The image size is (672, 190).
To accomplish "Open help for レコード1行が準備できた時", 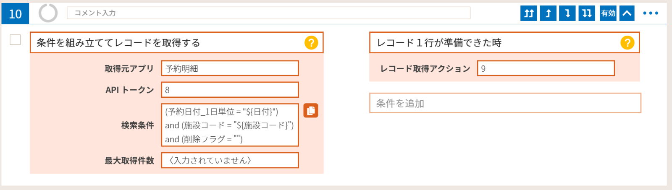I will point(627,43).
